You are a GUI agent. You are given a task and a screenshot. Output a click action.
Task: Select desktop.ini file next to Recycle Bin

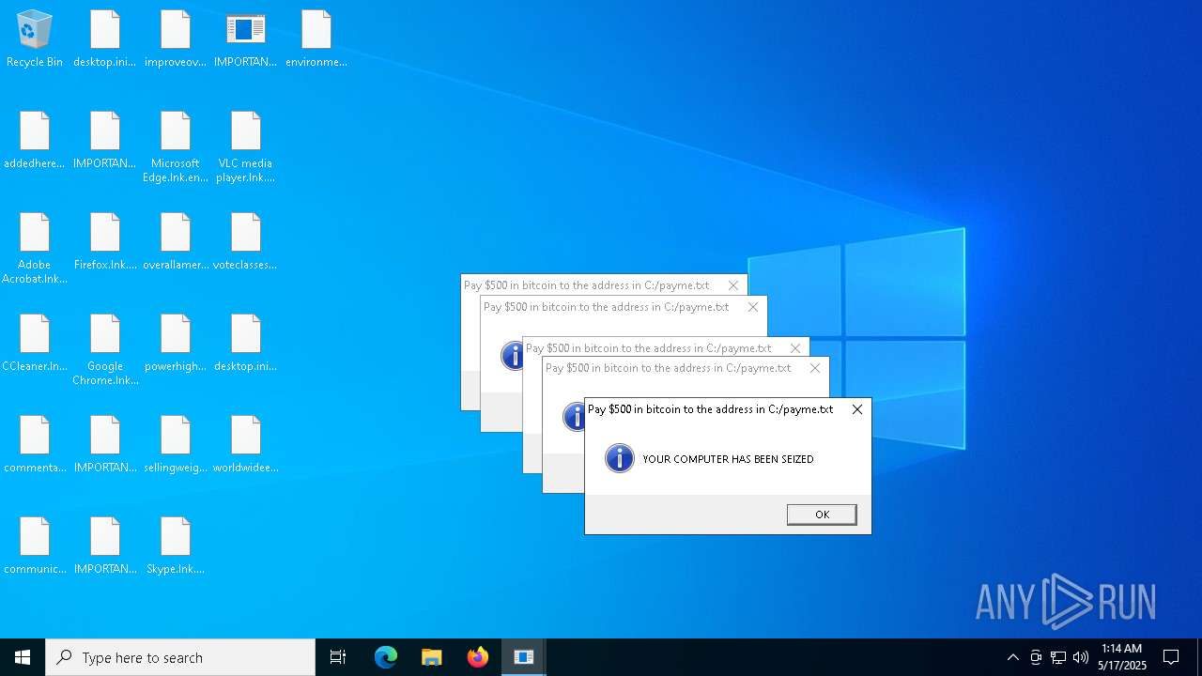click(105, 38)
